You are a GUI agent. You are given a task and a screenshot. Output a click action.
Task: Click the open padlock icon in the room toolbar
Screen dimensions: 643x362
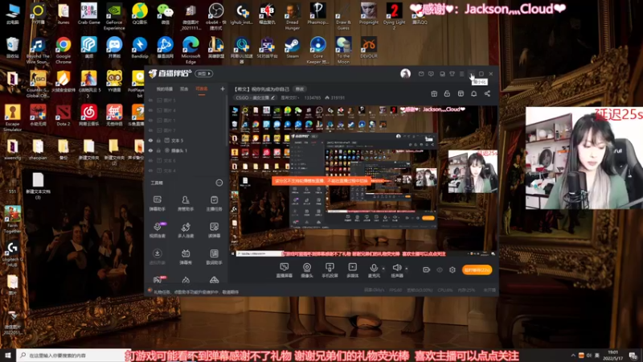pos(447,93)
